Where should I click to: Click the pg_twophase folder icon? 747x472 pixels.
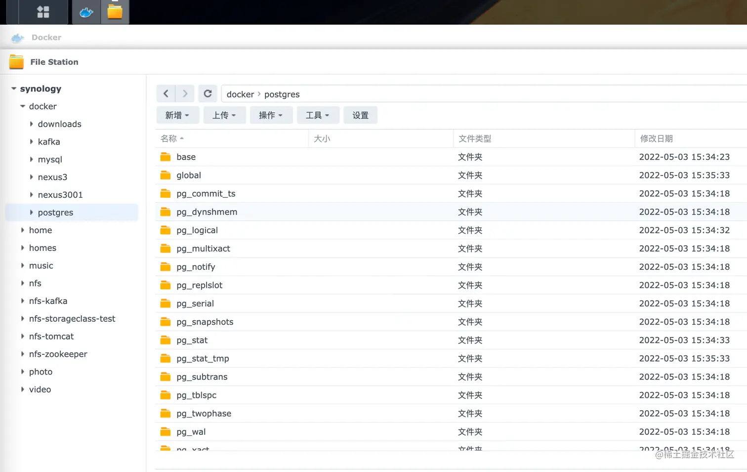(166, 413)
